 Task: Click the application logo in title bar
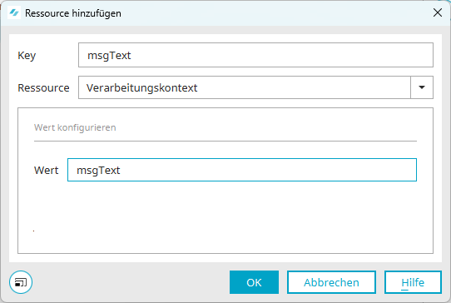coord(14,13)
